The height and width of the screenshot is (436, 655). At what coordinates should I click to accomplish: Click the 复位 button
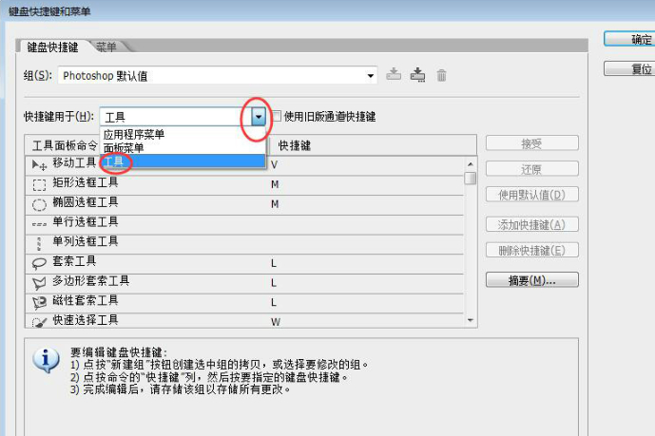click(629, 68)
